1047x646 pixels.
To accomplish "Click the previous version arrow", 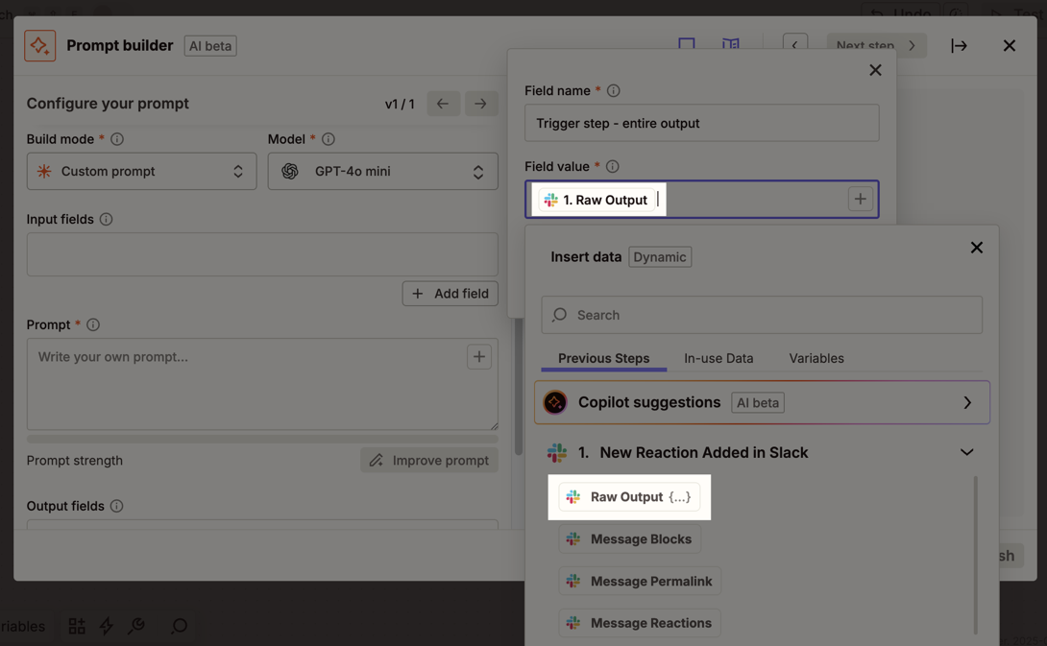I will tap(443, 104).
